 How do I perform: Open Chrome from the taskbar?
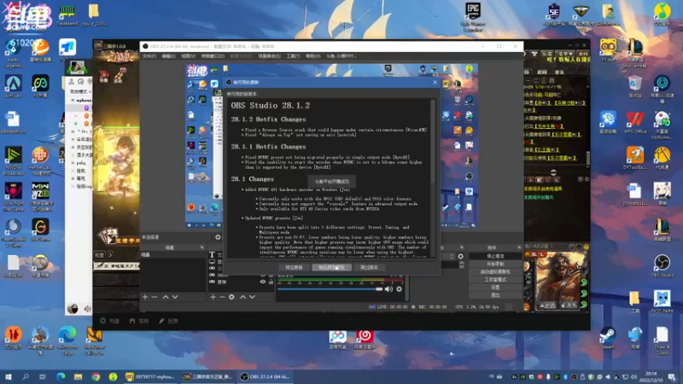click(x=96, y=376)
